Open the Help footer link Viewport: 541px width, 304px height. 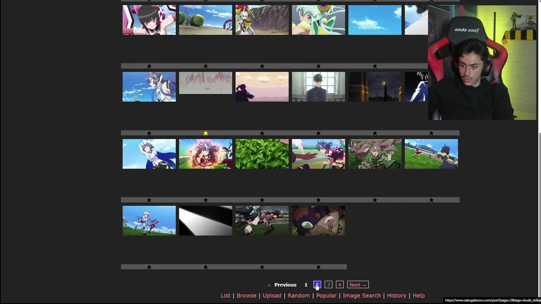[419, 296]
